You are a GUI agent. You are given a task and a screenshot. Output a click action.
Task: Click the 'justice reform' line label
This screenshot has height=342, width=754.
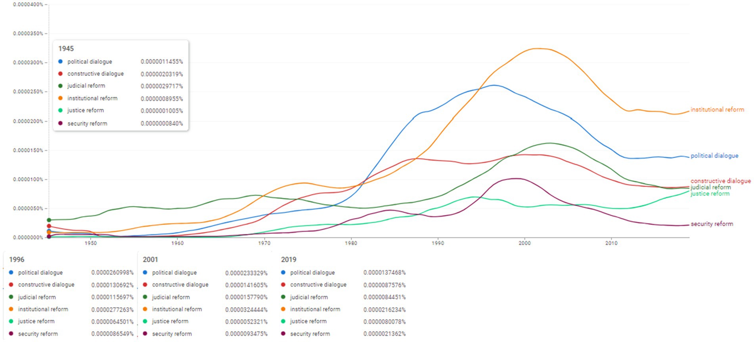710,194
